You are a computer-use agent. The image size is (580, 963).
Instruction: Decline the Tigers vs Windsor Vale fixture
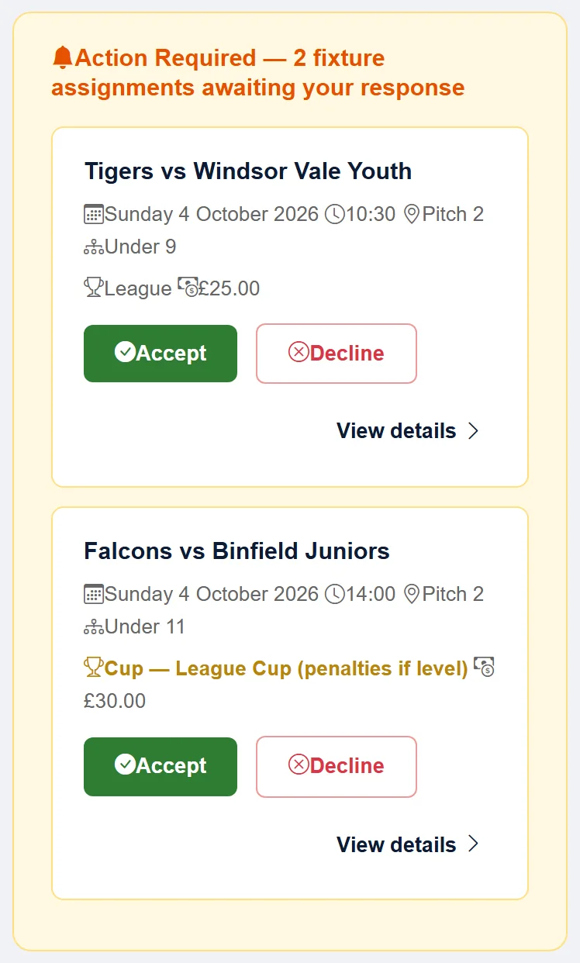coord(337,354)
